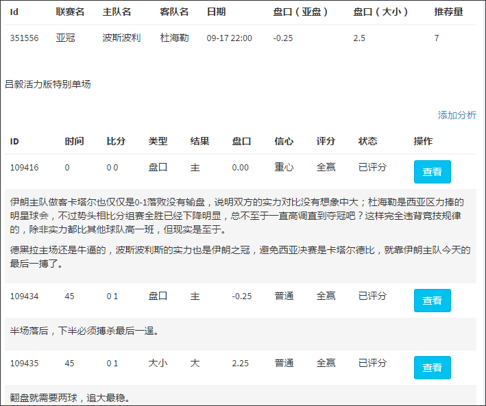Click the paragraph starting 德黑拉主场还是牛逼的
486x406 pixels.
coord(240,257)
